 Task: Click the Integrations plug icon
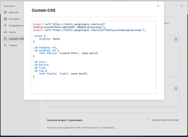pyautogui.click(x=5, y=26)
